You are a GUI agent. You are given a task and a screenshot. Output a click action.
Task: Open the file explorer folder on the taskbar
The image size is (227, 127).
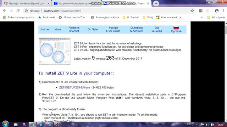(16, 125)
